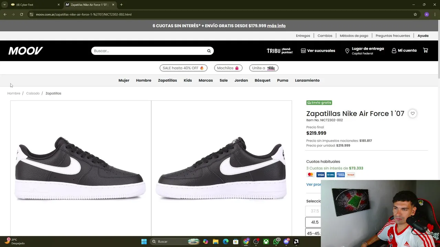Open the Lanzamiento menu

(x=307, y=80)
